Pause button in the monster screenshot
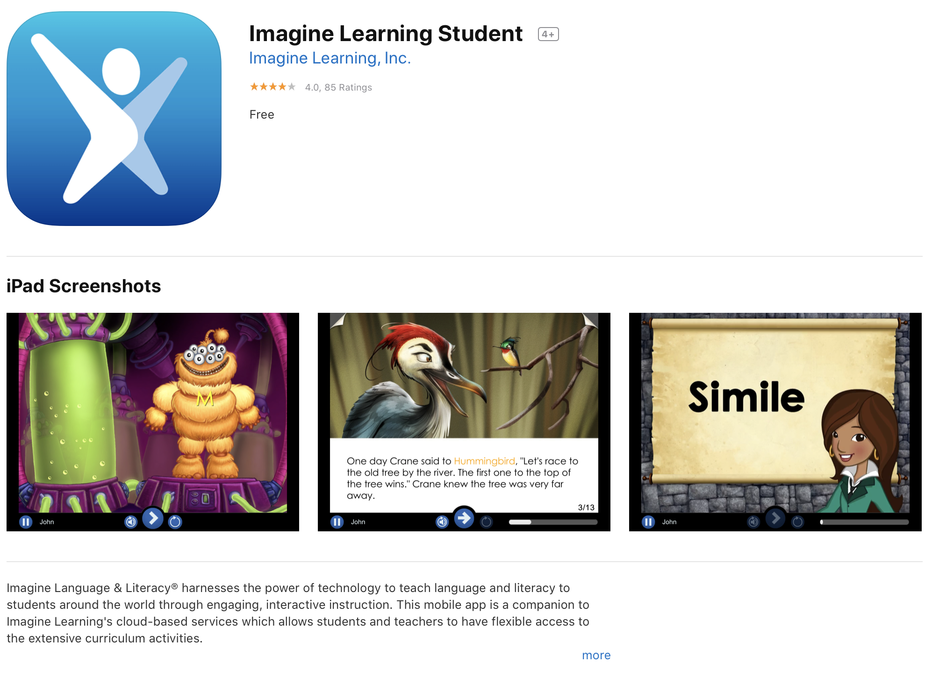 click(x=26, y=522)
